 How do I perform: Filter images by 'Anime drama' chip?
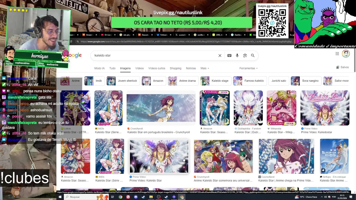183,81
